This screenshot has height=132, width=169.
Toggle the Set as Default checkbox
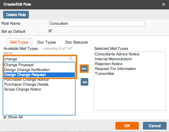point(50,31)
